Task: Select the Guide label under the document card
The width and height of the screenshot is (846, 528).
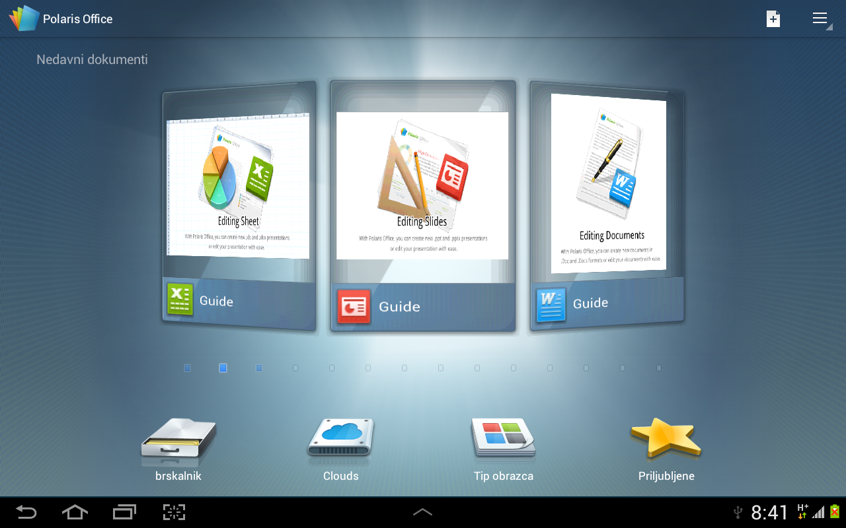Action: click(590, 303)
